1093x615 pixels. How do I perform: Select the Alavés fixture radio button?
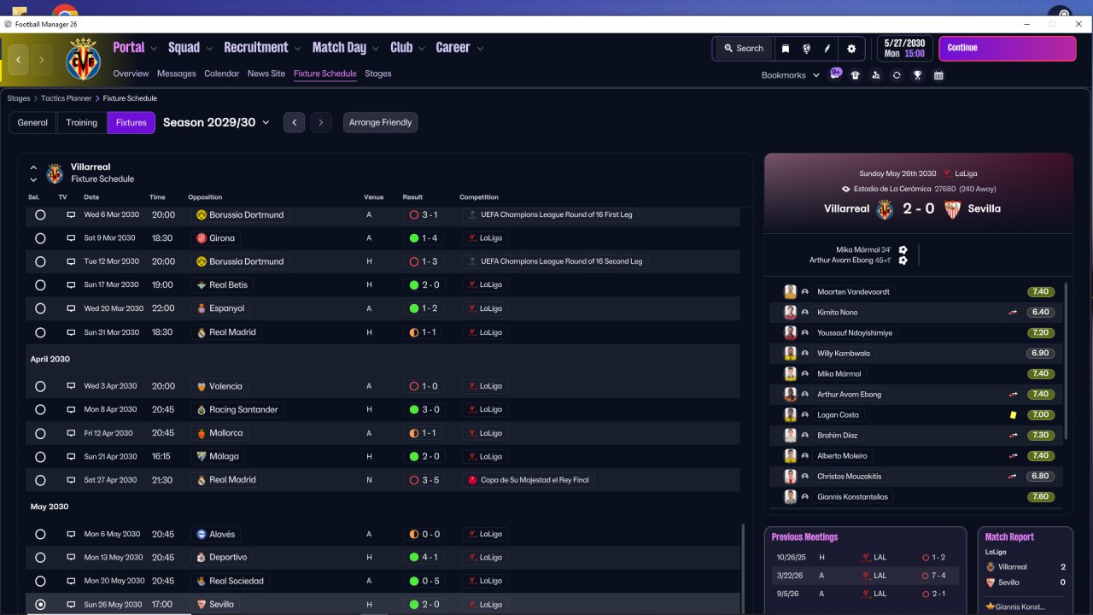coord(40,535)
